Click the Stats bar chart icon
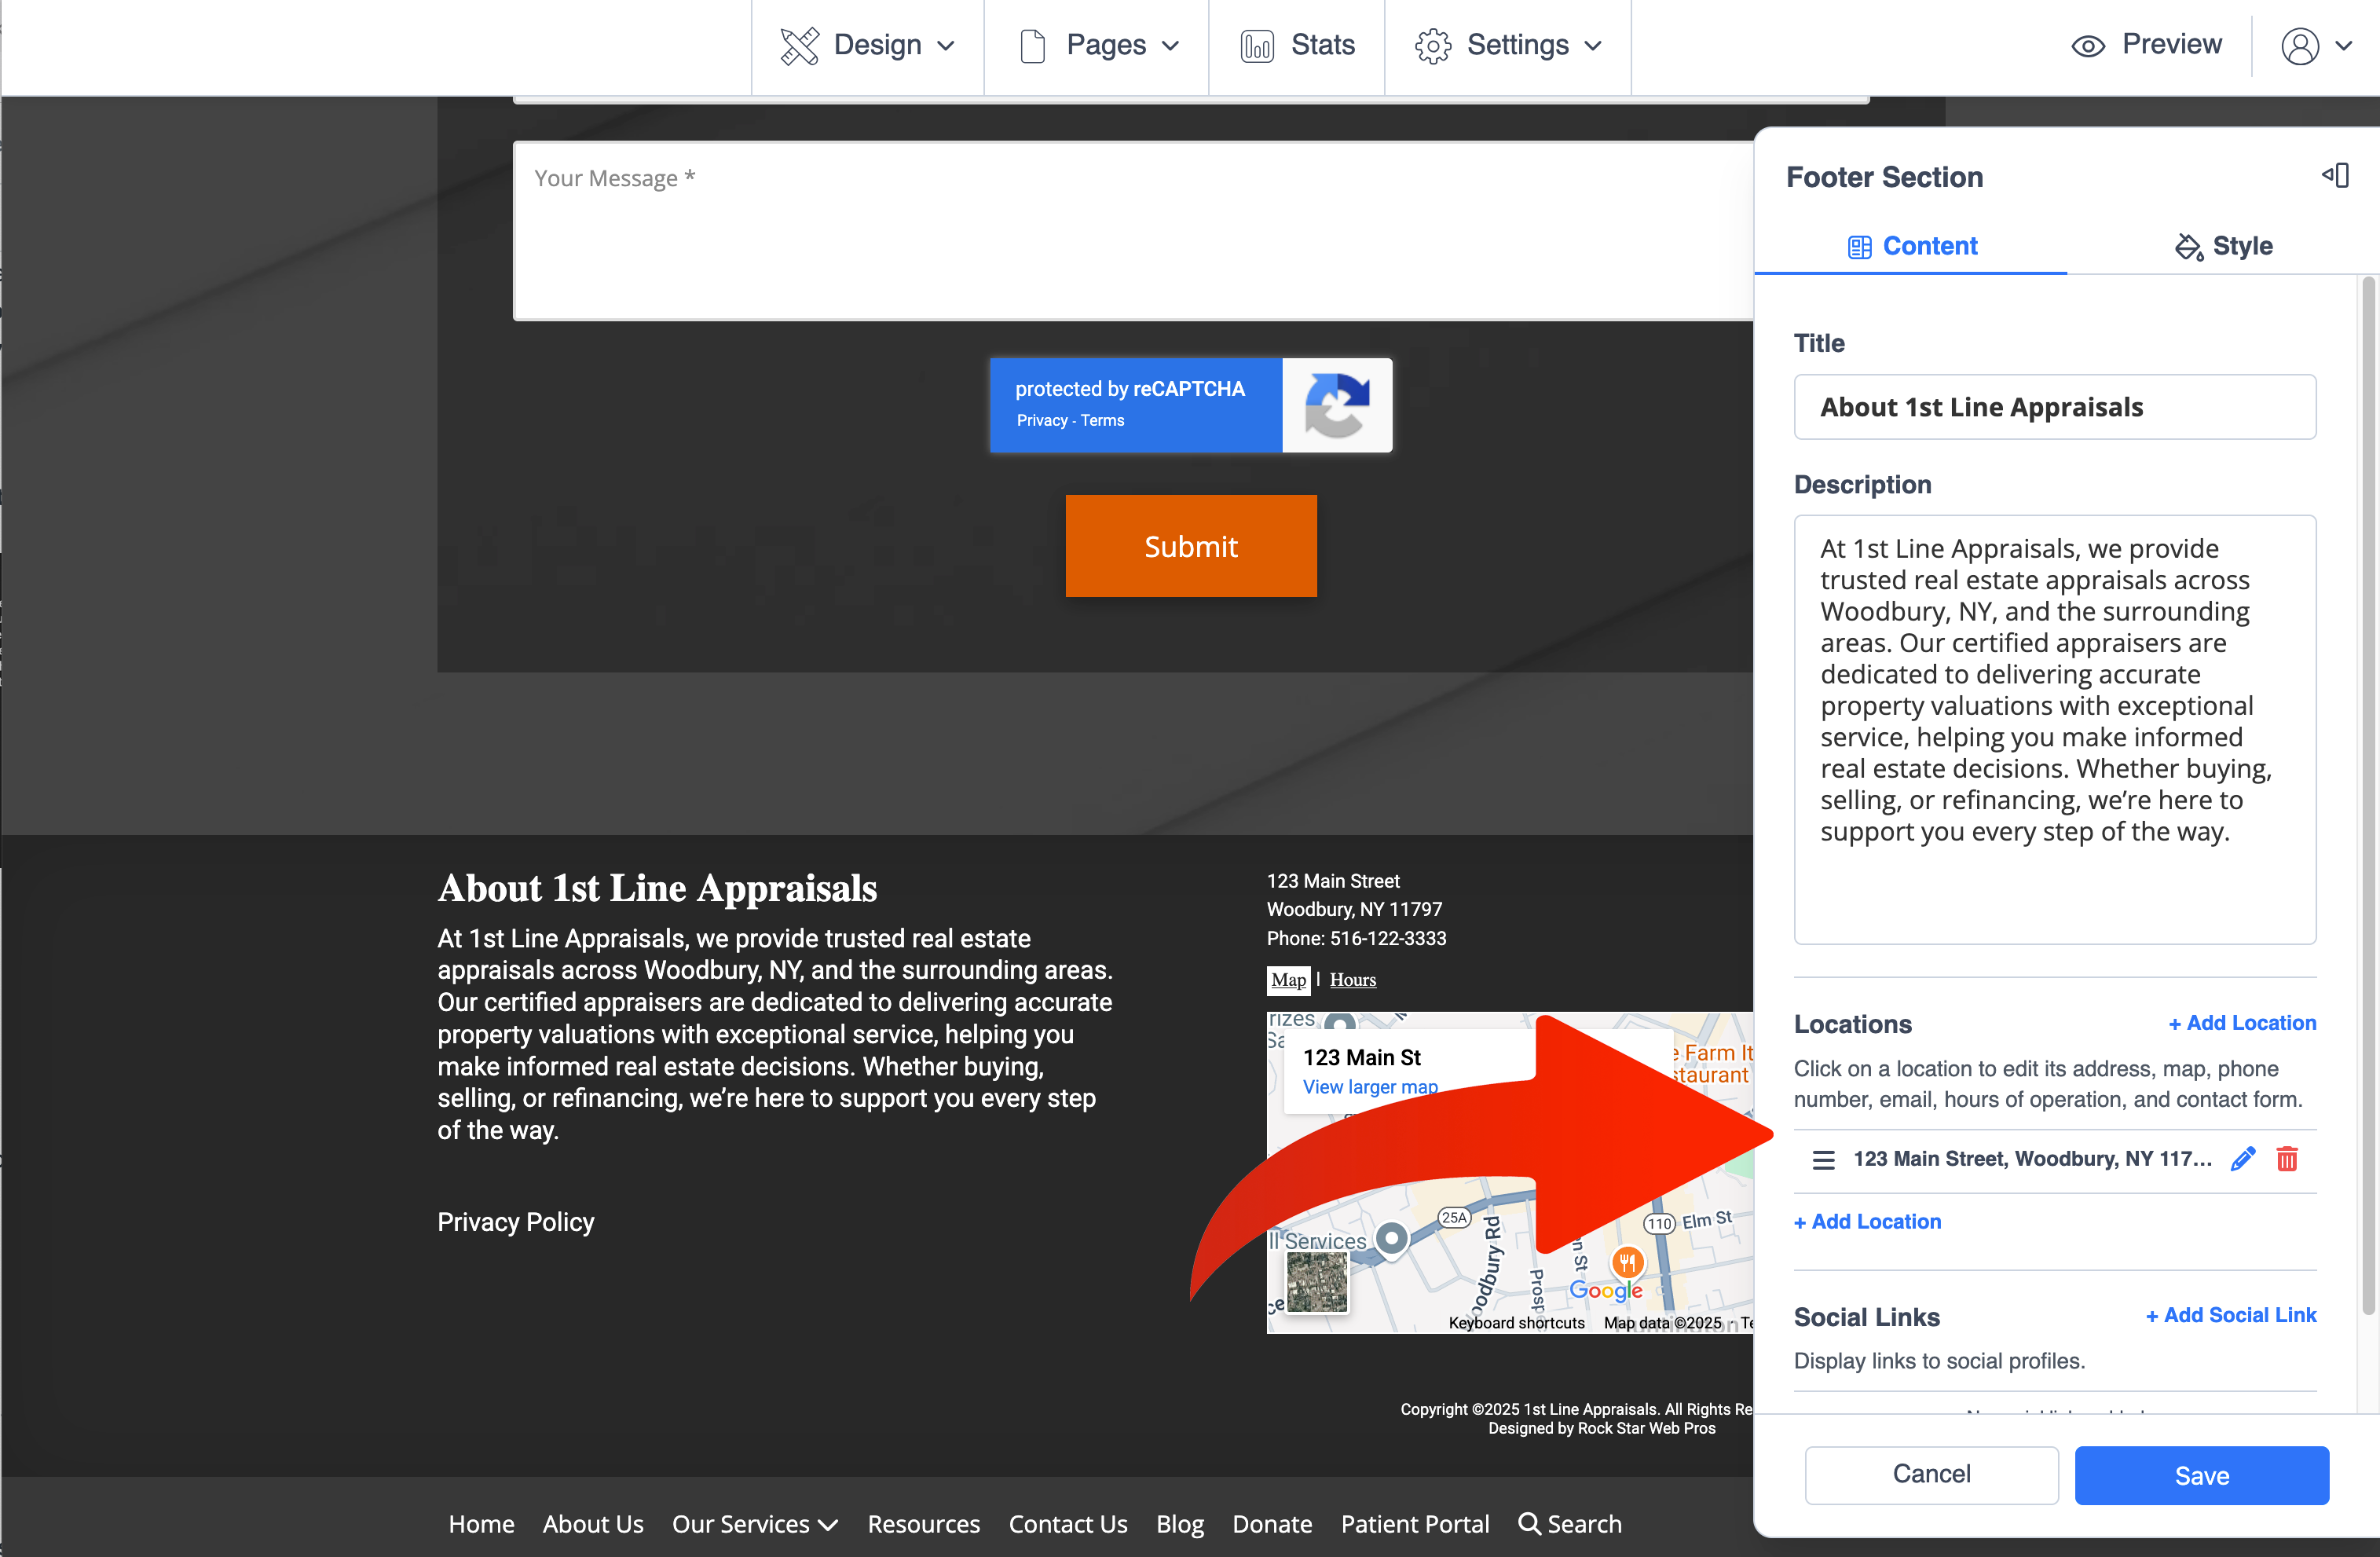Viewport: 2380px width, 1557px height. pyautogui.click(x=1257, y=46)
